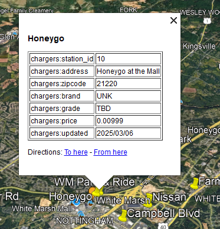Click the 'chargers:station_id' cell
This screenshot has width=220, height=229.
click(x=62, y=59)
